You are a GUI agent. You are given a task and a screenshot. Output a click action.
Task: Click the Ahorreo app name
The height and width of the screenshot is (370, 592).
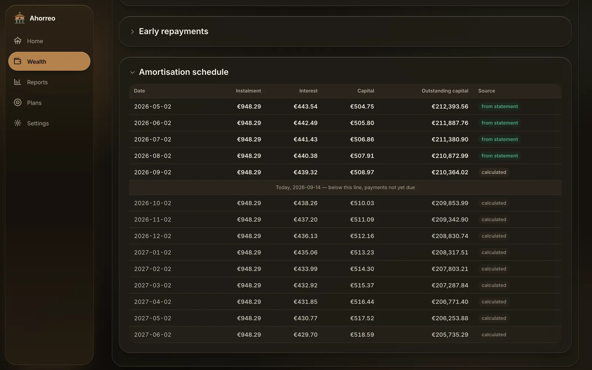tap(42, 18)
